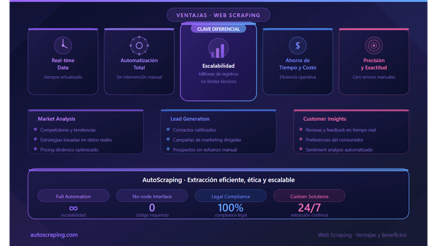This screenshot has width=437, height=246.
Task: Click Reviews y feedback en tiempo real
Action: point(341,130)
